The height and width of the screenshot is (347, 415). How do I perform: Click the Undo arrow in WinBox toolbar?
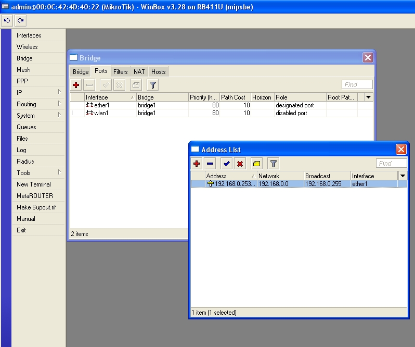click(x=7, y=20)
